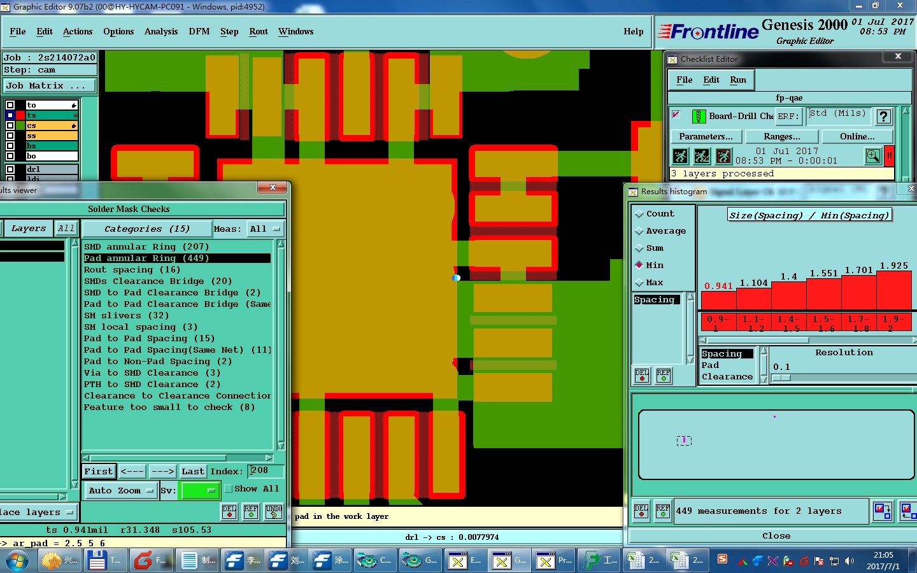This screenshot has width=917, height=573.
Task: Open the floppy-disk taskbar application
Action: (x=106, y=561)
